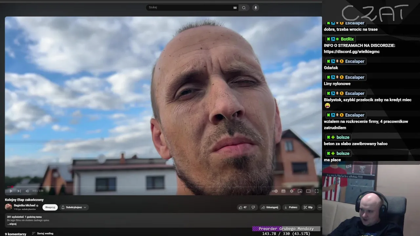
Task: Enter fullscreen video mode
Action: pyautogui.click(x=317, y=191)
